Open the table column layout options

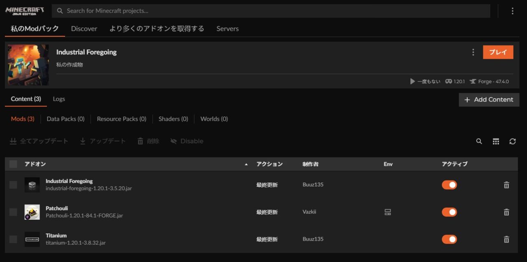tap(496, 141)
